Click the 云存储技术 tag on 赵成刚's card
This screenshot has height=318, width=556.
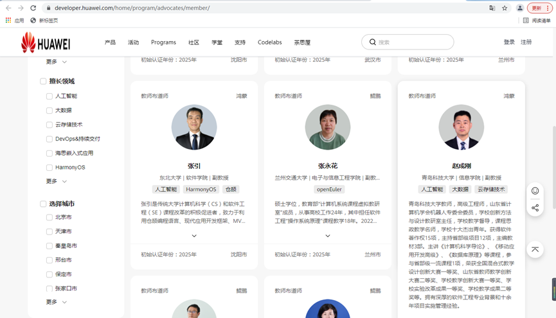(491, 190)
